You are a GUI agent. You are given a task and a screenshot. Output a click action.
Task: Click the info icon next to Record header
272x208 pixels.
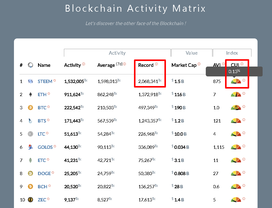coord(157,64)
